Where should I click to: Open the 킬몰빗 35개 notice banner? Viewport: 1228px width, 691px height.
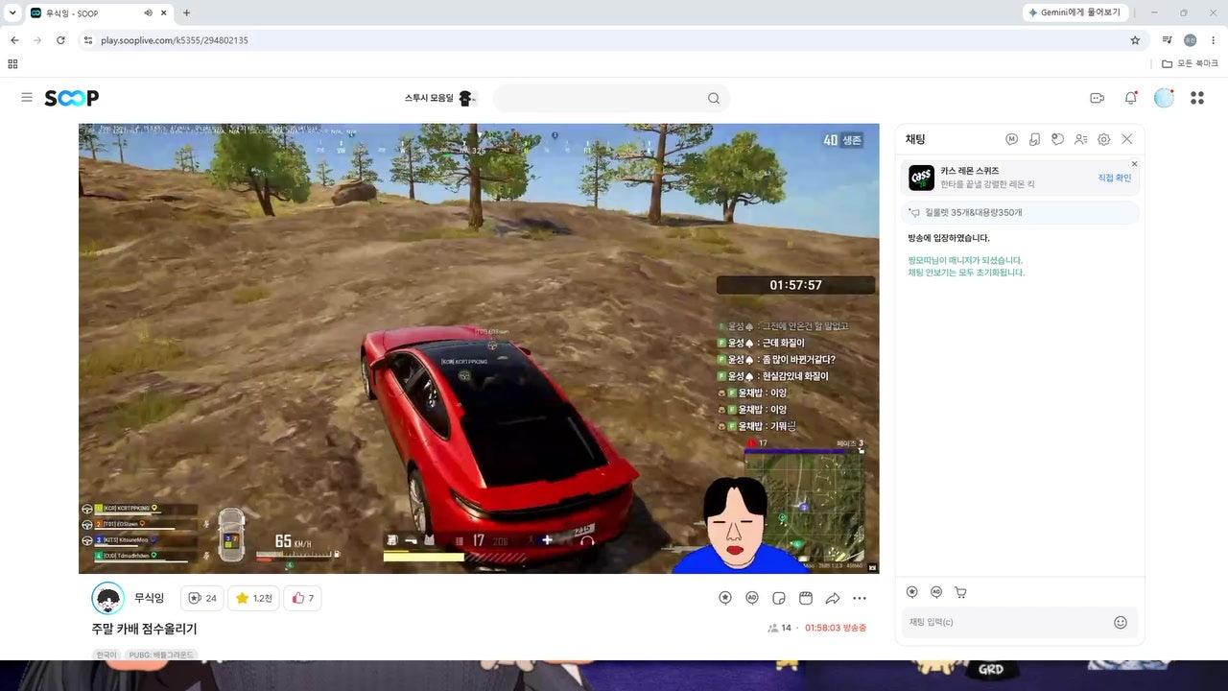pyautogui.click(x=1020, y=212)
